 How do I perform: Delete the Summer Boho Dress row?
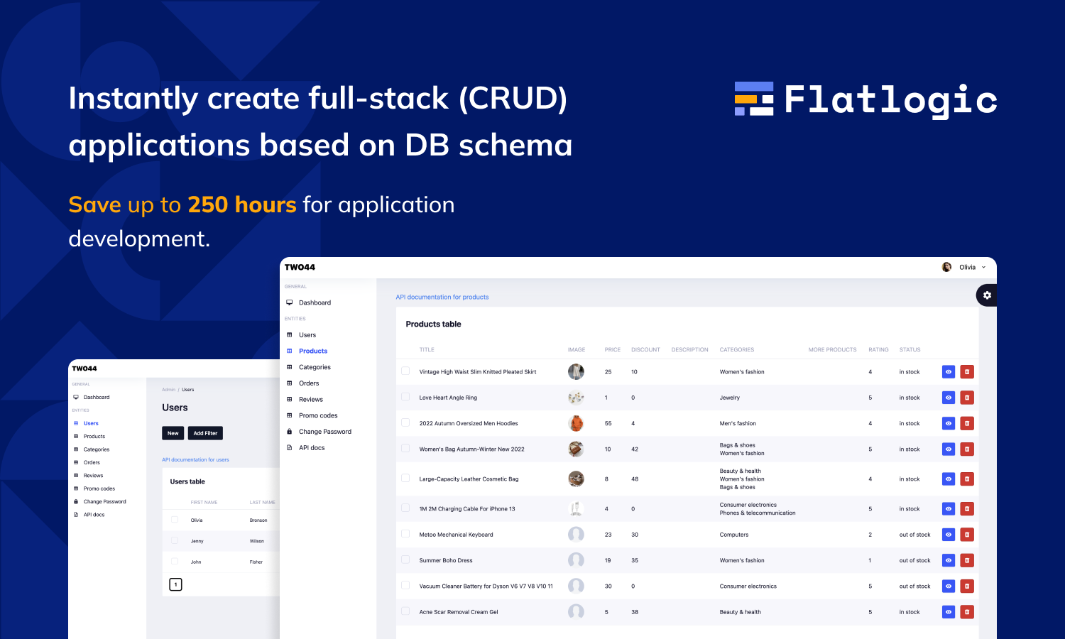point(967,560)
